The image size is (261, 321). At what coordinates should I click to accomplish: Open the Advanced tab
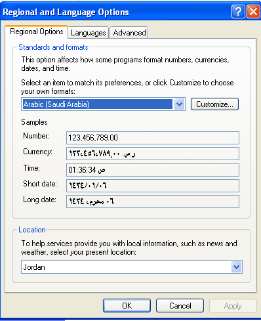pos(129,33)
